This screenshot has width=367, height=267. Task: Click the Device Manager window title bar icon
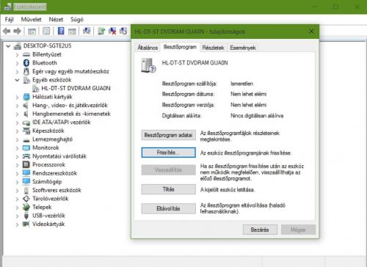(x=8, y=7)
